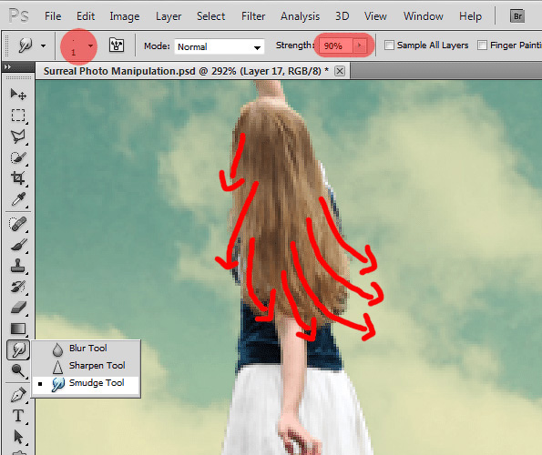Open the Strength slider arrow
This screenshot has height=455, width=542.
(x=360, y=45)
